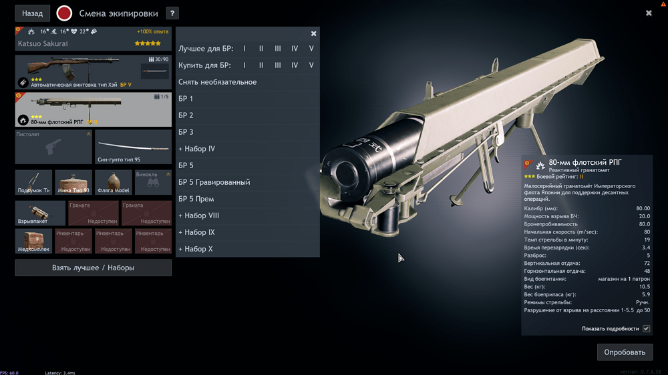Click the first locked Граната slot
This screenshot has height=375, width=668.
(x=94, y=213)
